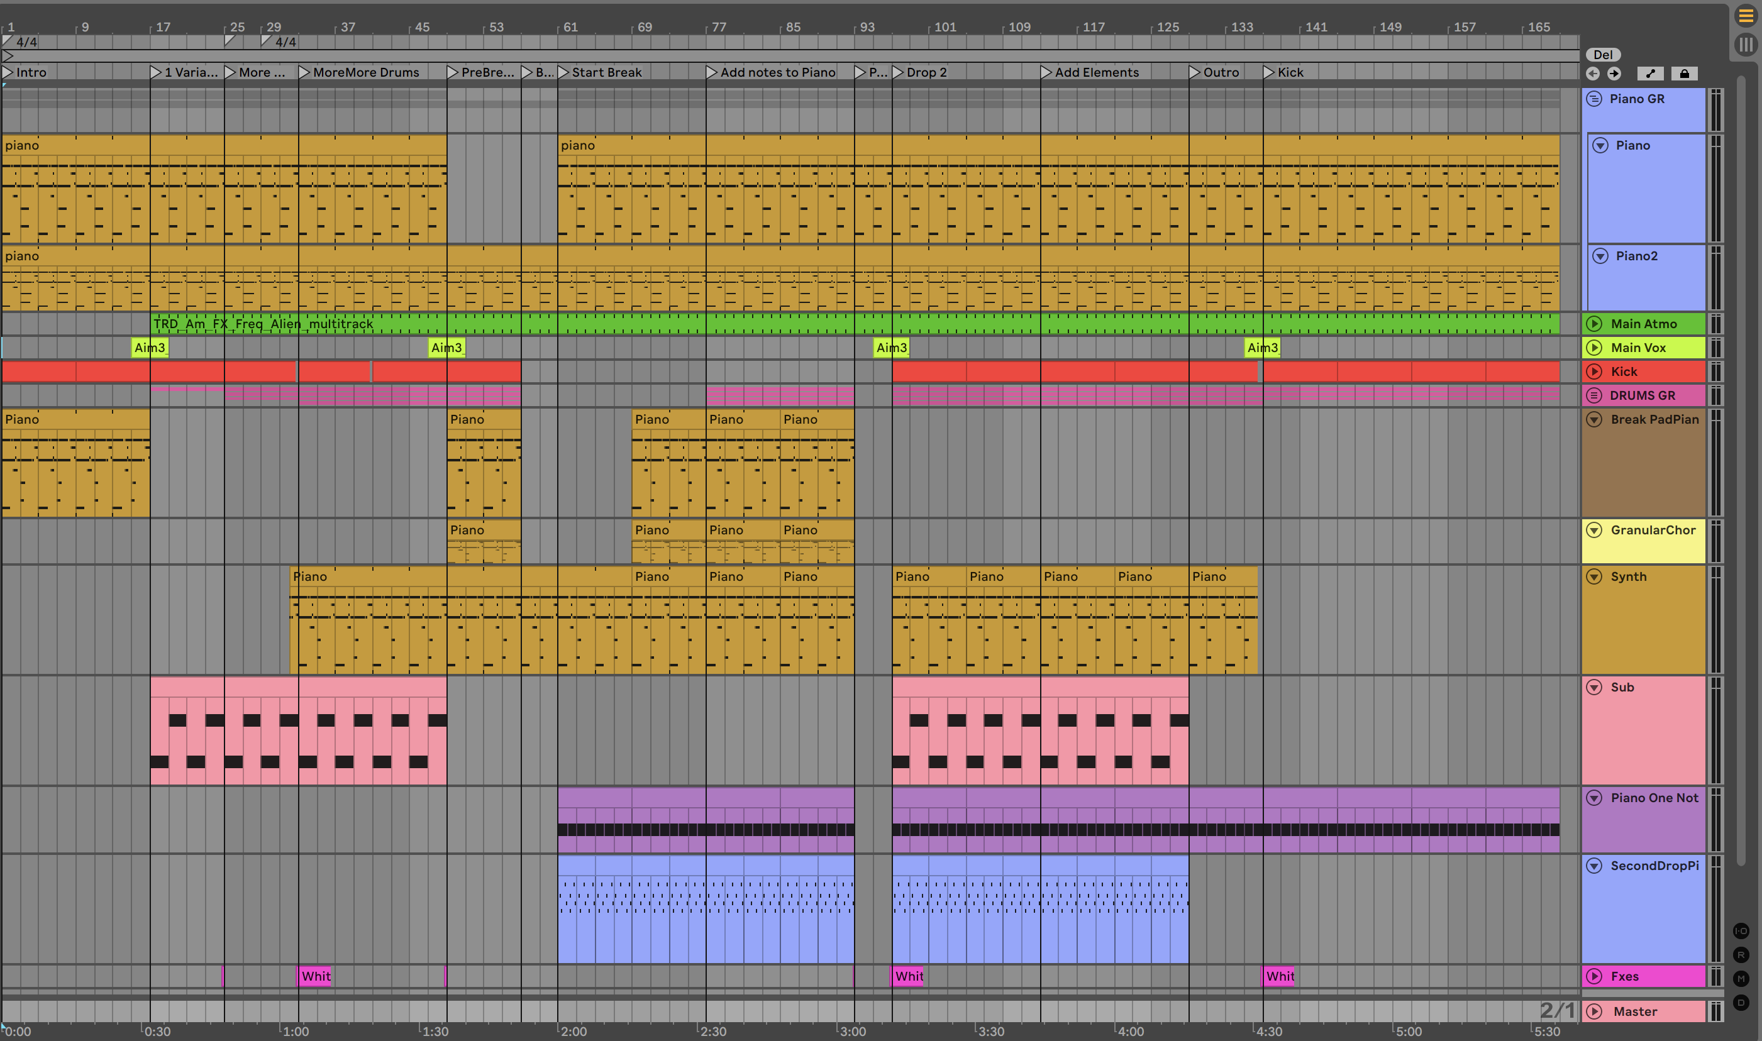Toggle Mixer section with M button
This screenshot has height=1041, width=1762.
point(1741,979)
